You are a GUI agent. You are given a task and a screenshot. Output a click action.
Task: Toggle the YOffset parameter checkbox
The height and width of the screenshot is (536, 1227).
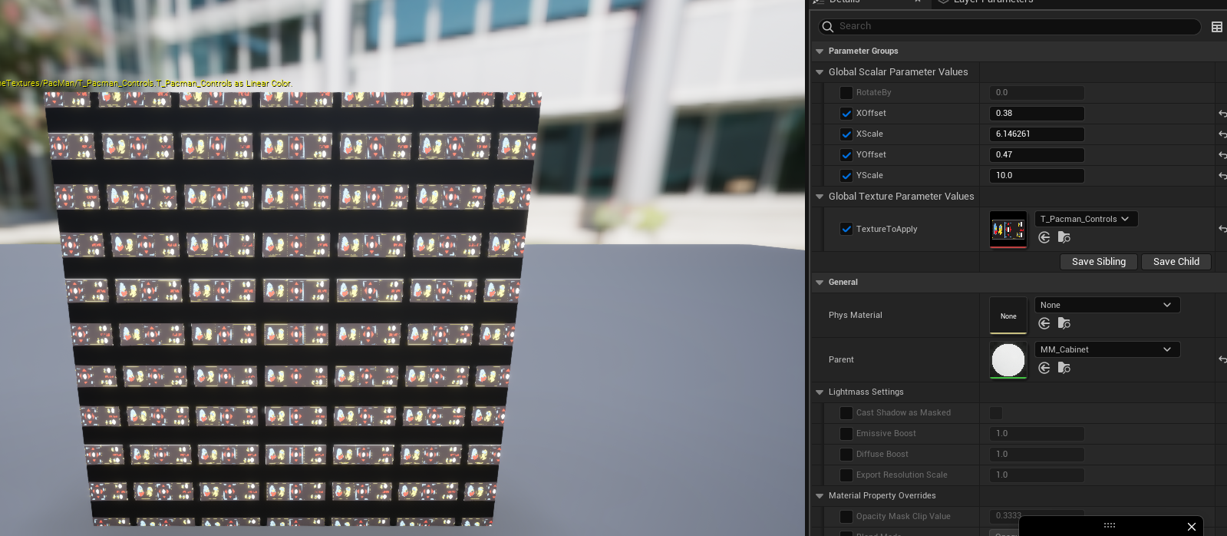click(846, 155)
